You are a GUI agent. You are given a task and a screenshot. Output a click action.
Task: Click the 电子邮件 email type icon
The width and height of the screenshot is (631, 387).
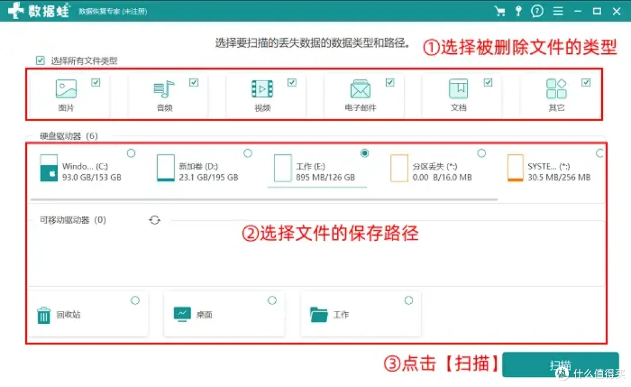(x=360, y=89)
